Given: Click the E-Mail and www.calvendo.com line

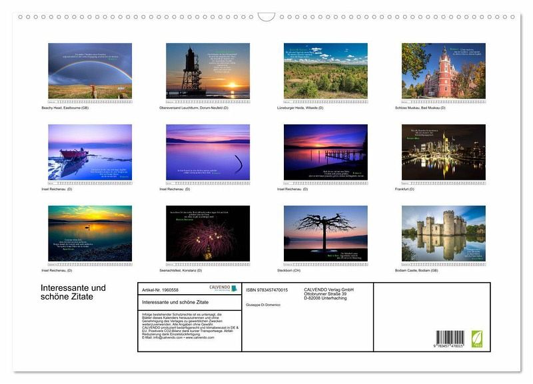Looking at the screenshot, I should [x=178, y=337].
